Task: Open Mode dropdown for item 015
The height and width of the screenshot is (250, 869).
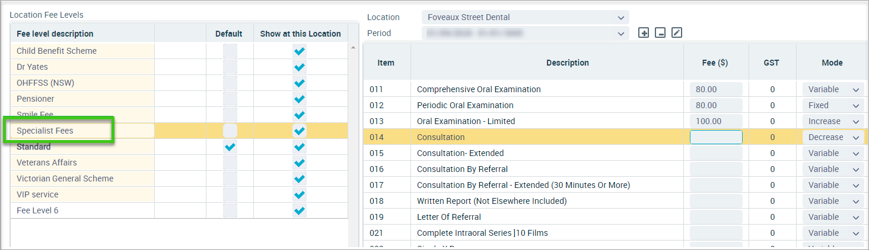Action: click(x=833, y=153)
